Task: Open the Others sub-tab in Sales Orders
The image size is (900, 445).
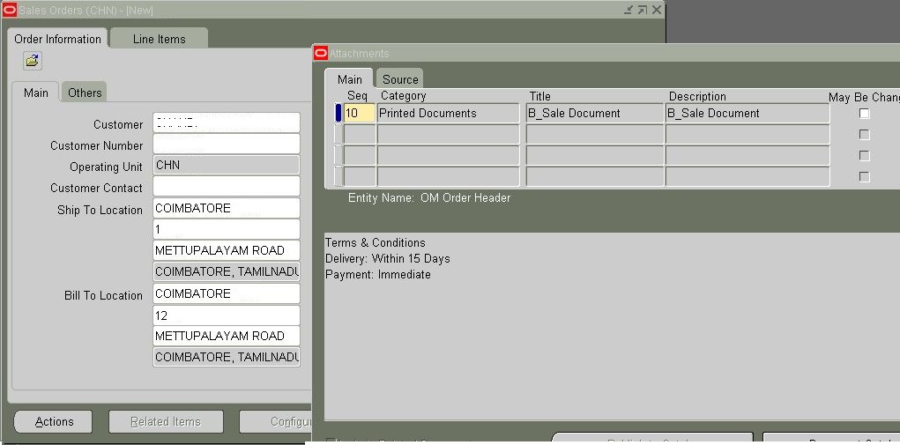Action: (x=85, y=93)
